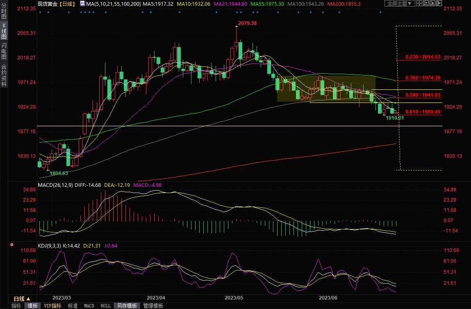Open the VIP指标 tab
The width and height of the screenshot is (471, 309).
point(52,306)
